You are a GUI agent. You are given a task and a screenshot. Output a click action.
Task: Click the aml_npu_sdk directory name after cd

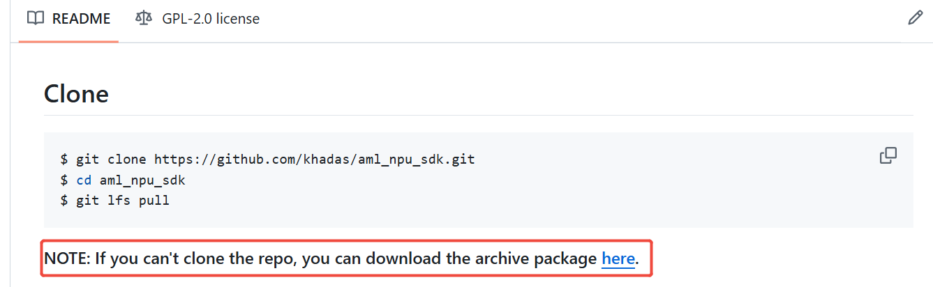click(x=142, y=181)
